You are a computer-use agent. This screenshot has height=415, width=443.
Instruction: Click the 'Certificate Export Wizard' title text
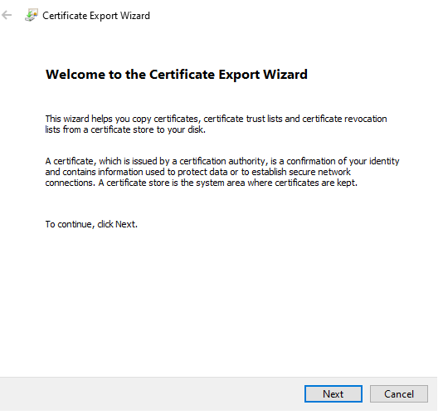coord(96,16)
